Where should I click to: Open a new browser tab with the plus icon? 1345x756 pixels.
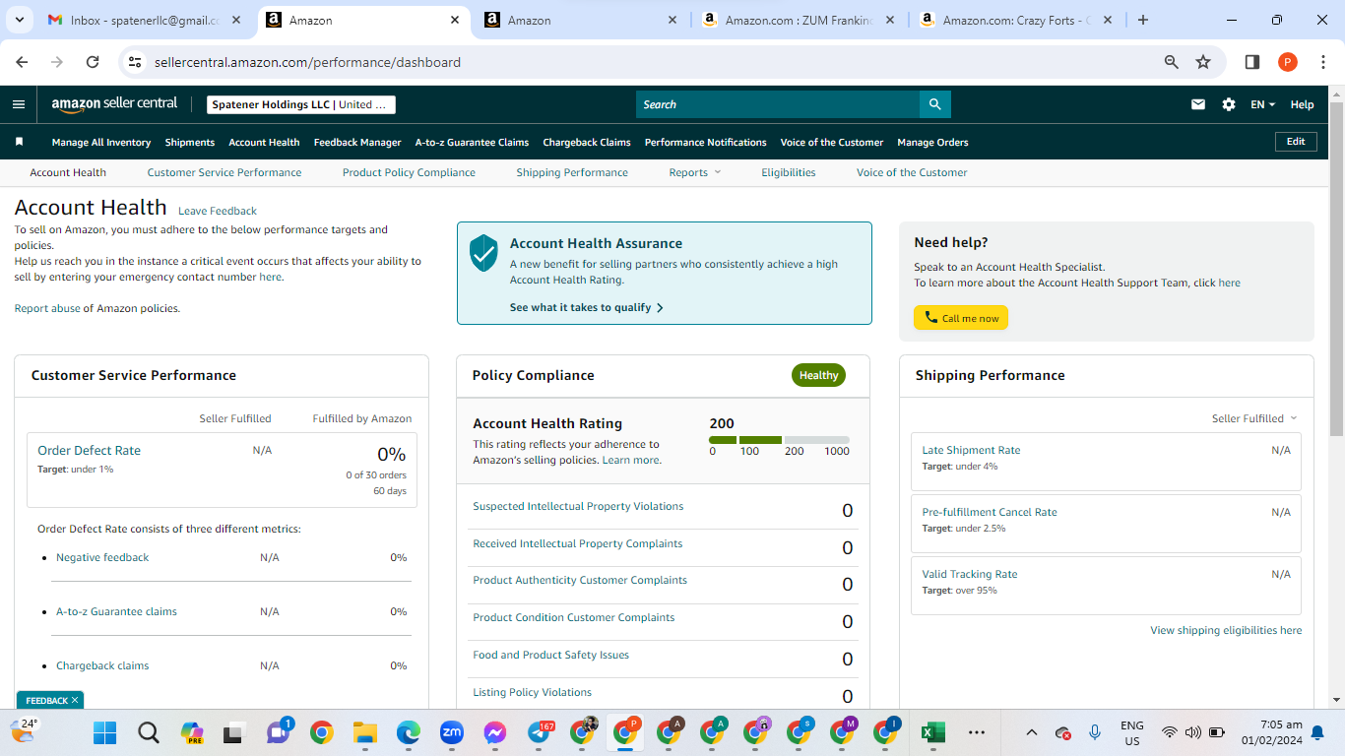click(x=1143, y=20)
